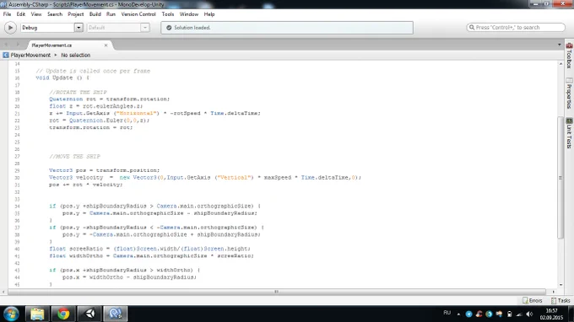Click the horizontal scrollbar of the editor
Image resolution: width=574 pixels, height=322 pixels.
277,292
